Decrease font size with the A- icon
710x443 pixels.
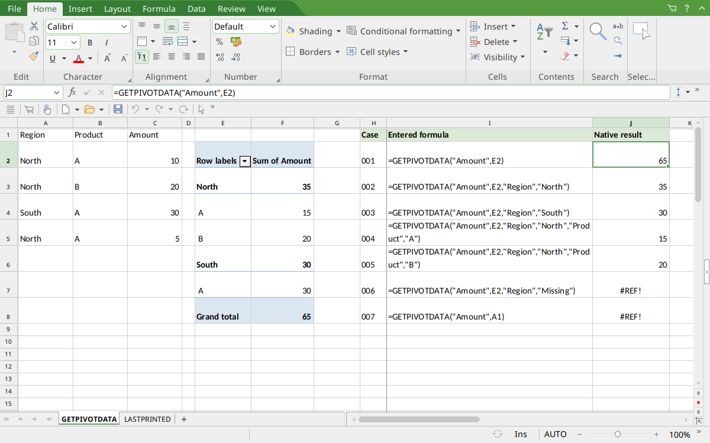point(124,58)
